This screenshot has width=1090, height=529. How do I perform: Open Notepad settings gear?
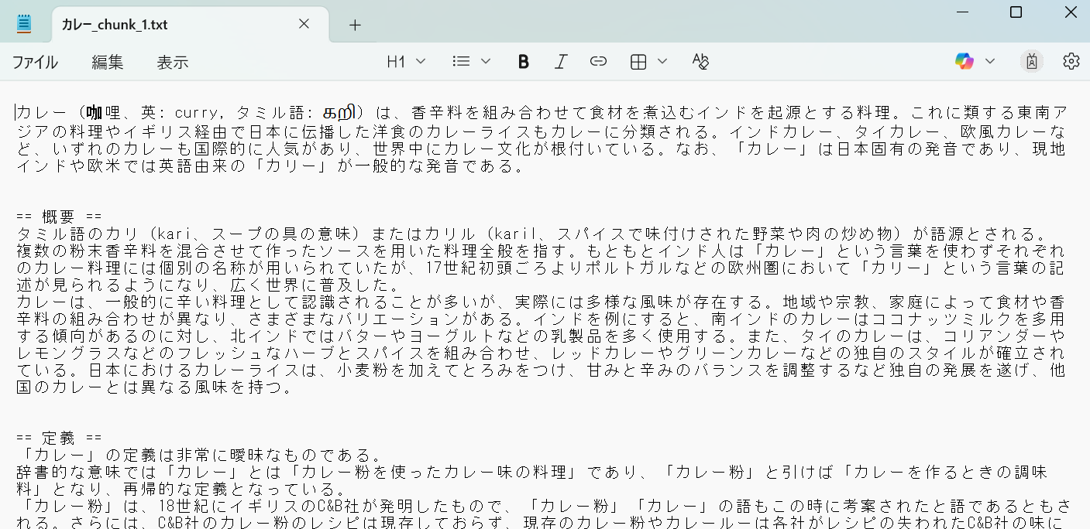[1071, 62]
